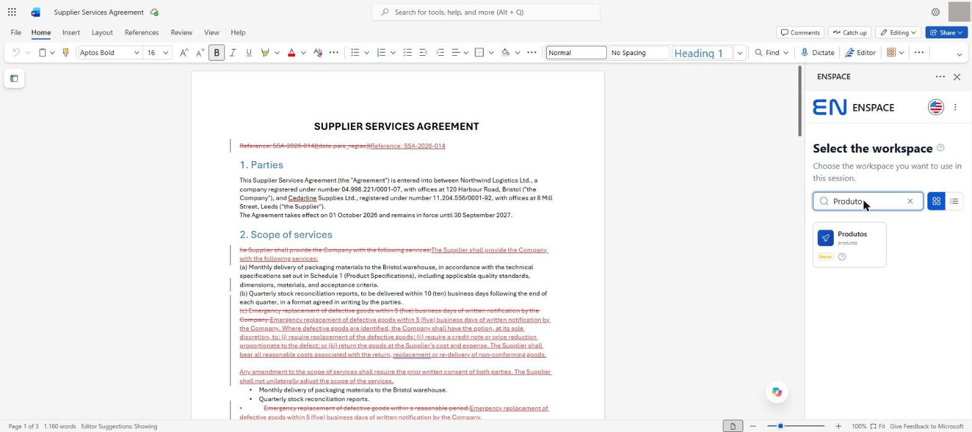The width and height of the screenshot is (972, 432).
Task: Open the ENSPACE pane options ellipsis
Action: [940, 77]
